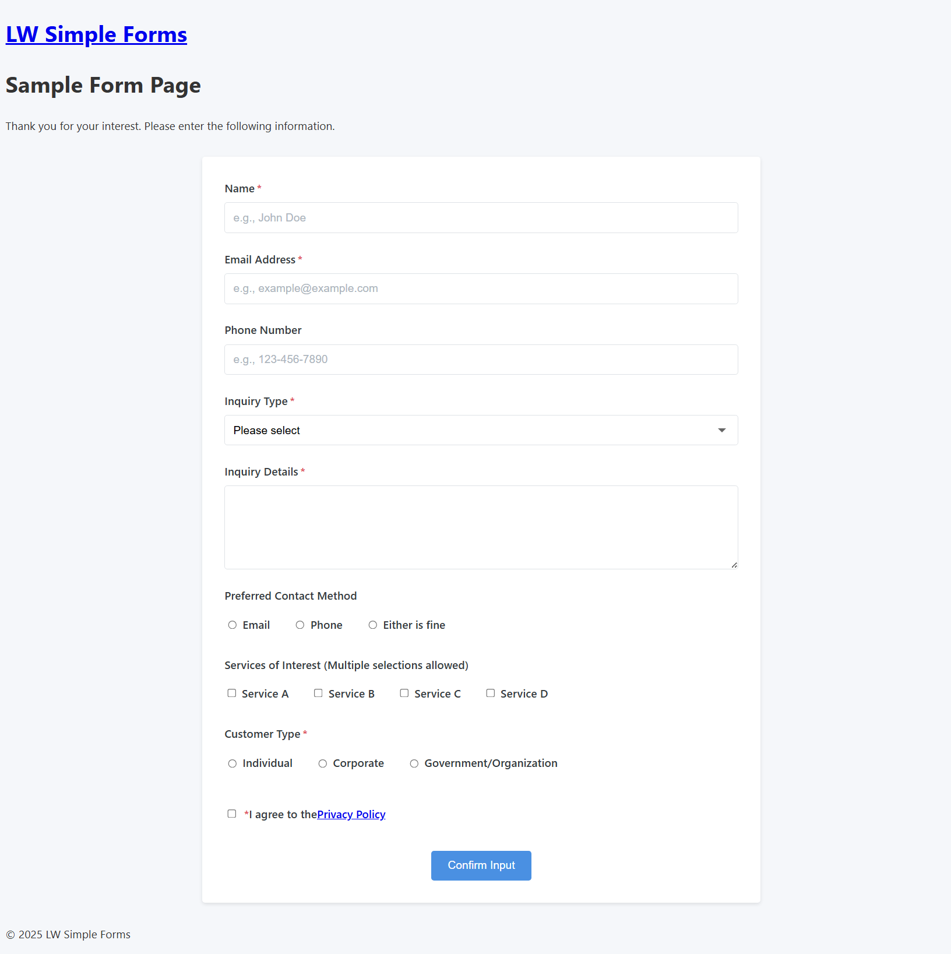Image resolution: width=951 pixels, height=954 pixels.
Task: Click inside the Inquiry Details text area
Action: pos(481,526)
